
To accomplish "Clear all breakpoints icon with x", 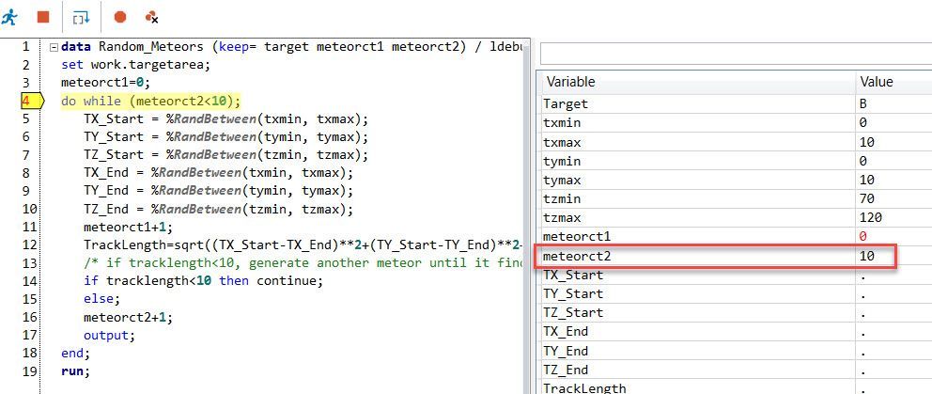I will pyautogui.click(x=151, y=17).
